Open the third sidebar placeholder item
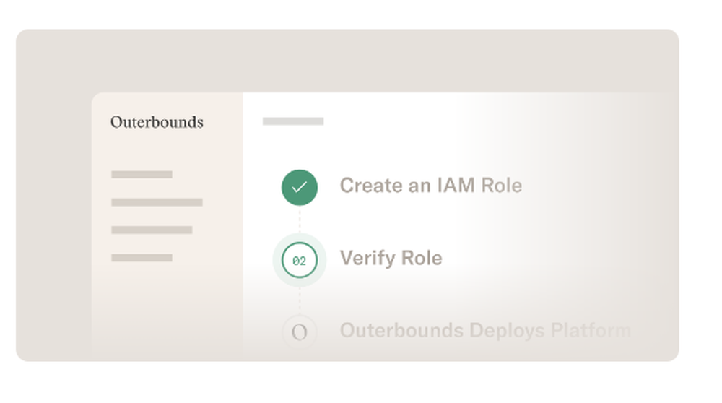722x403 pixels. pos(152,230)
